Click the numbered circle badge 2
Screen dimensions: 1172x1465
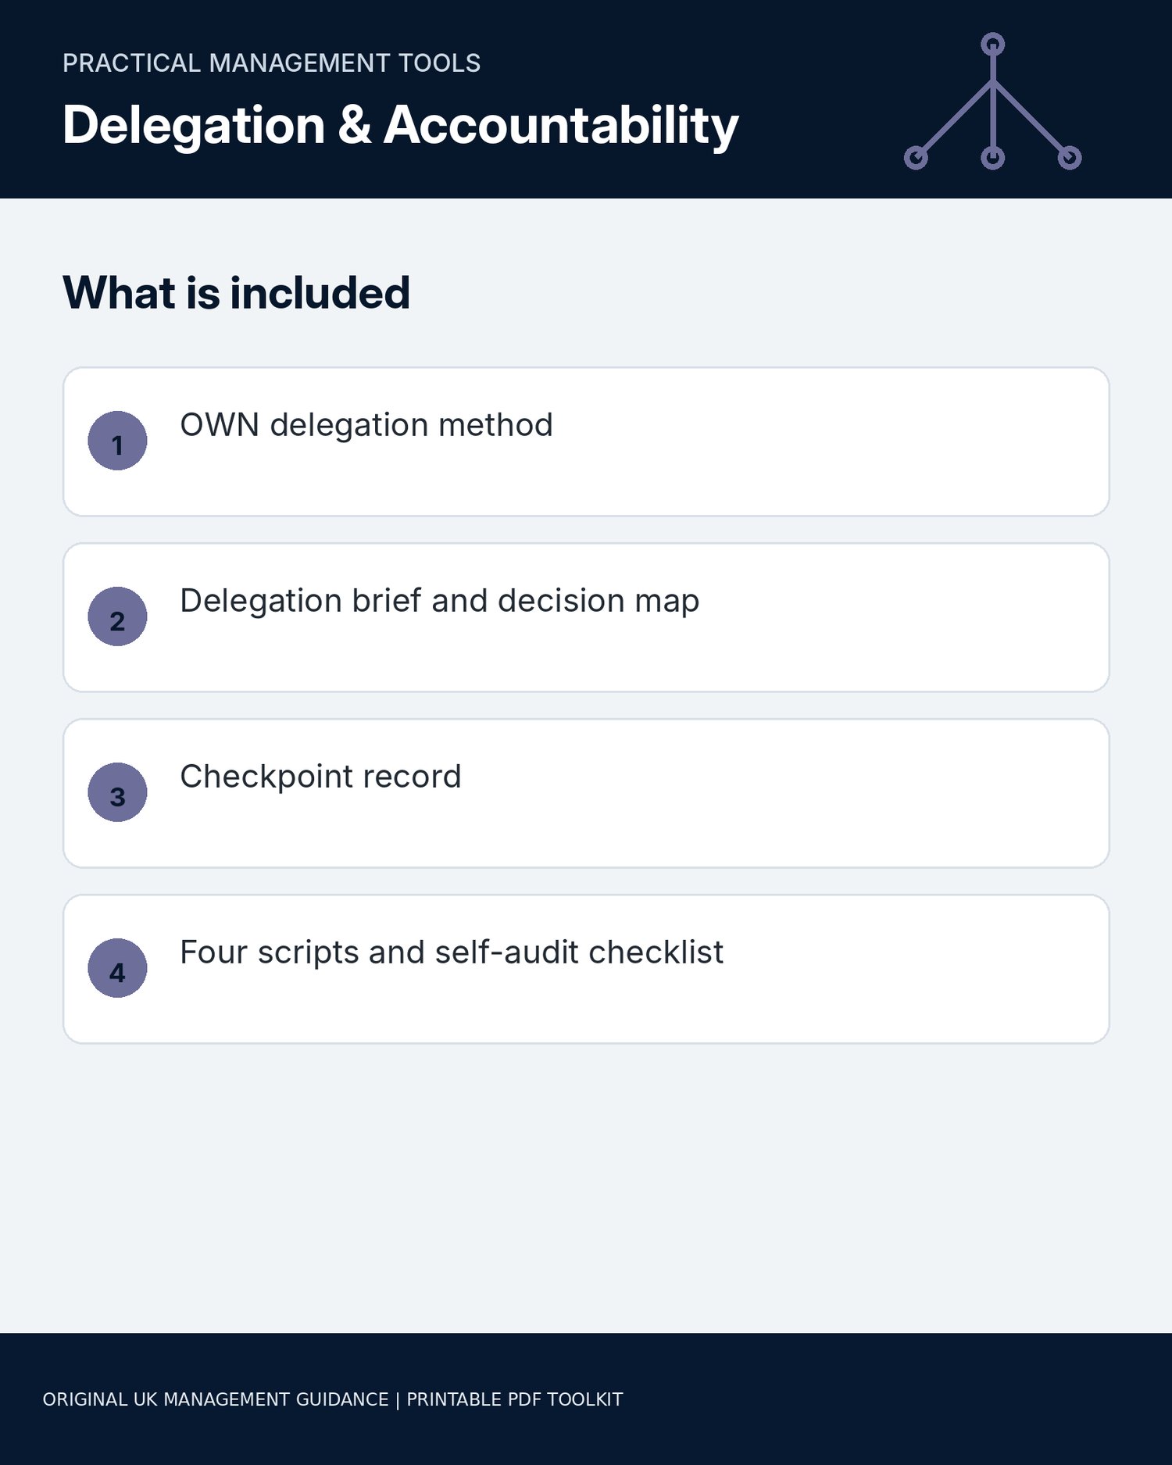pyautogui.click(x=117, y=616)
